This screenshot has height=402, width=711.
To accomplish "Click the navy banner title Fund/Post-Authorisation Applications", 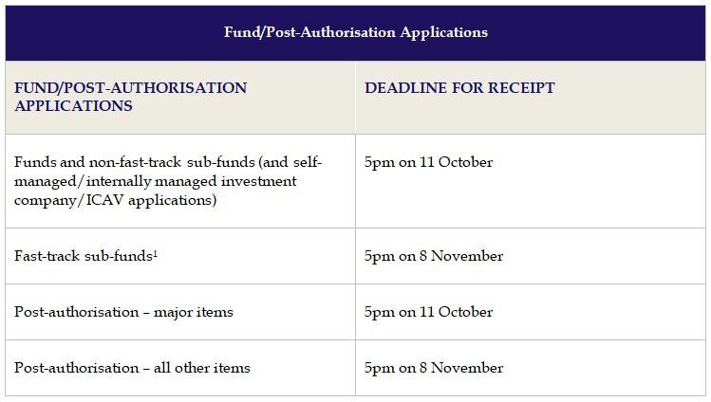I will click(x=355, y=32).
